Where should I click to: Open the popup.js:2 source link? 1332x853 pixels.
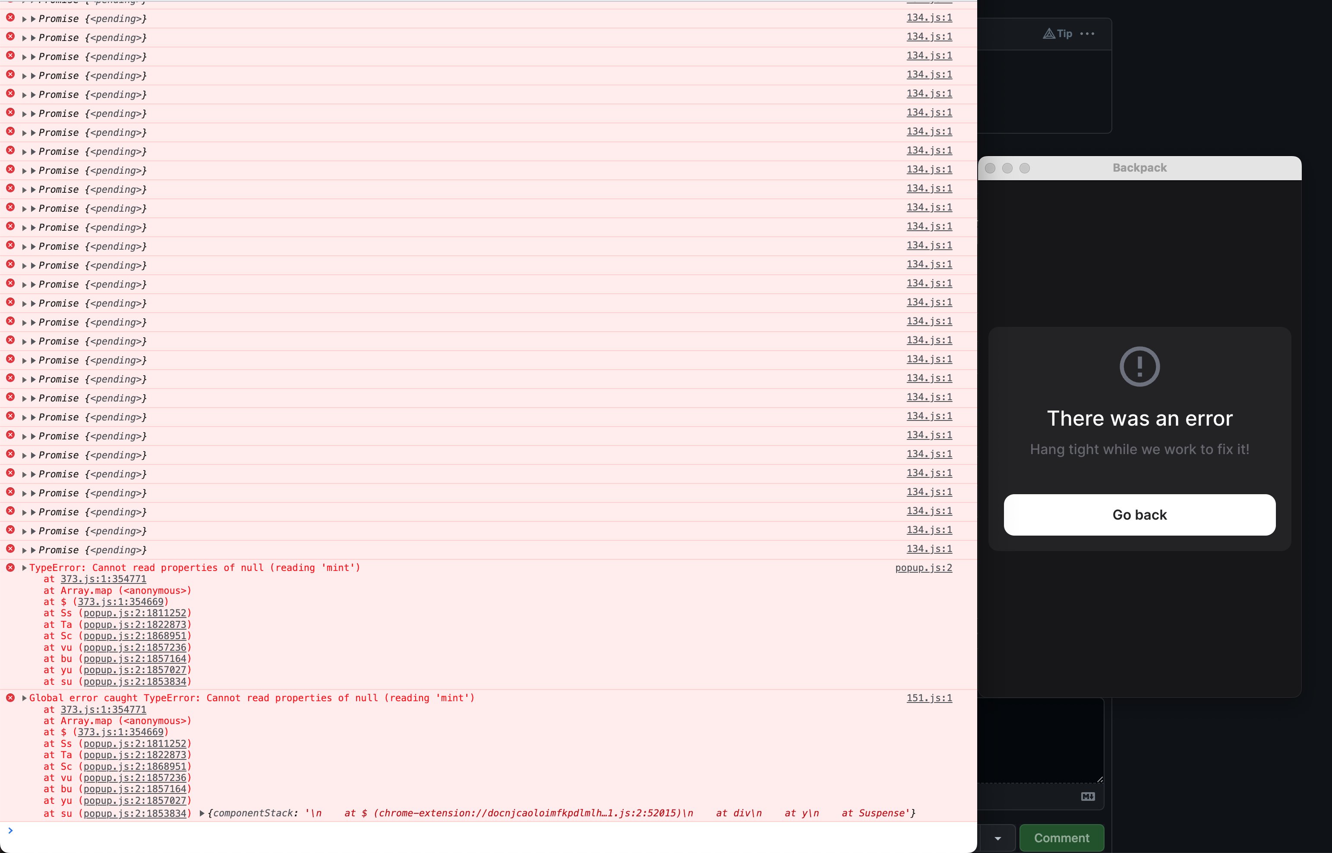(x=924, y=567)
